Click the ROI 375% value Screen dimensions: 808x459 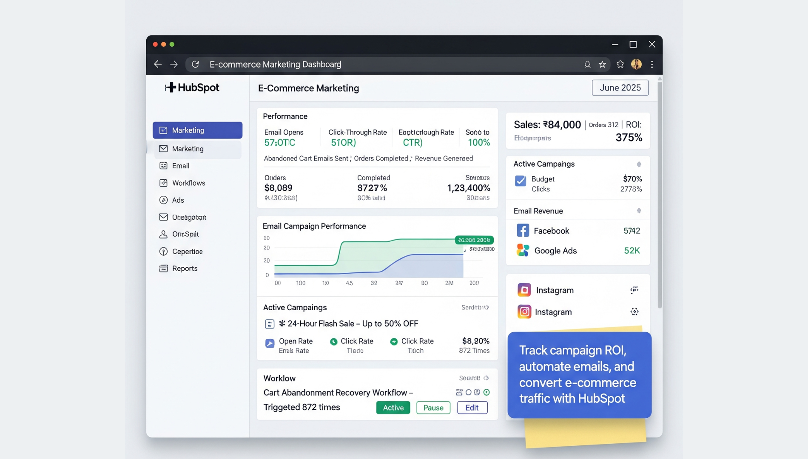pyautogui.click(x=629, y=138)
